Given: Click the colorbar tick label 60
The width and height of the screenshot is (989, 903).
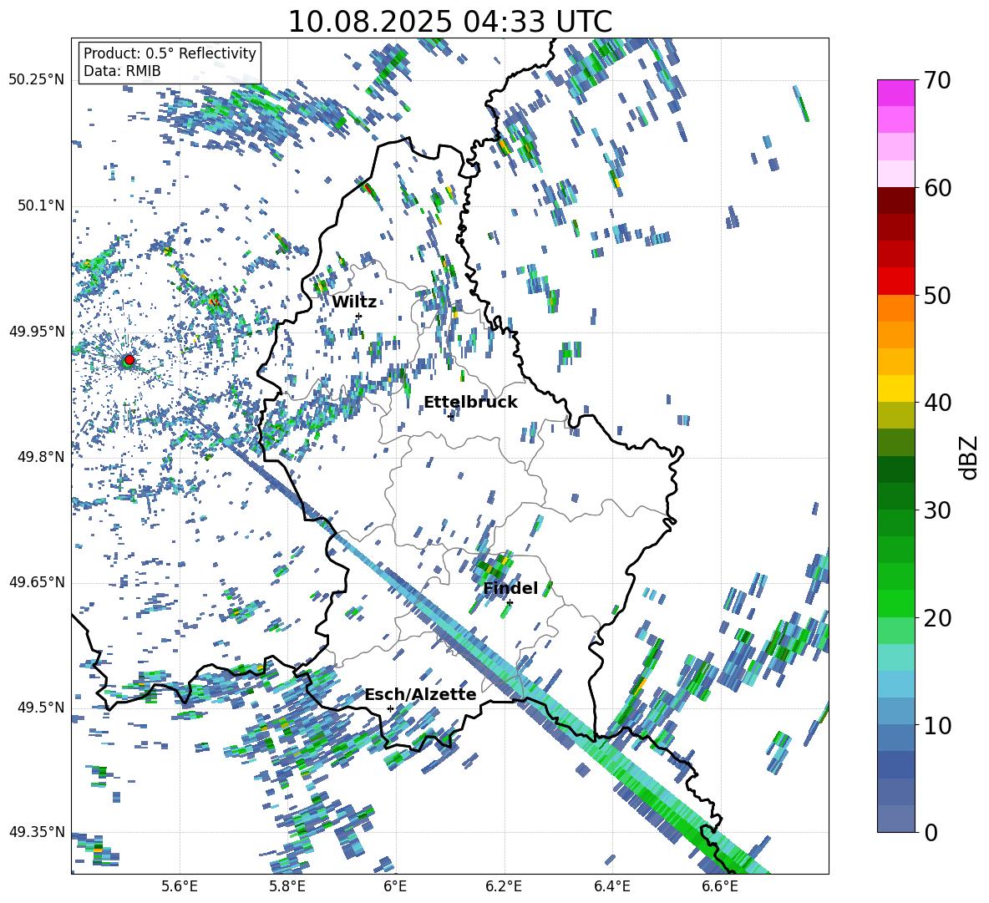Looking at the screenshot, I should (x=937, y=188).
